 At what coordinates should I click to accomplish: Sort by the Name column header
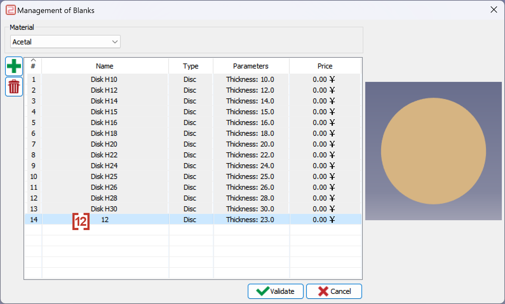pos(105,66)
